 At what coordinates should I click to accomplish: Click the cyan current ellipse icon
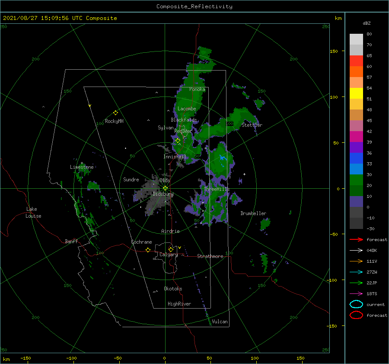coord(356,304)
